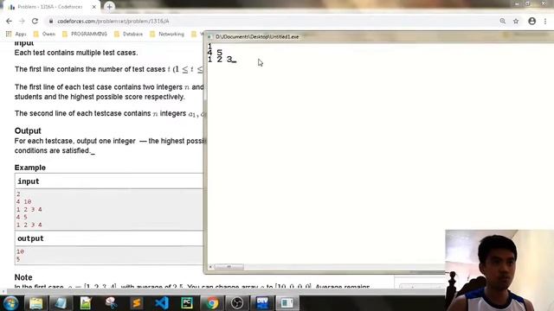Go back in Chrome
554x311 pixels.
10,21
